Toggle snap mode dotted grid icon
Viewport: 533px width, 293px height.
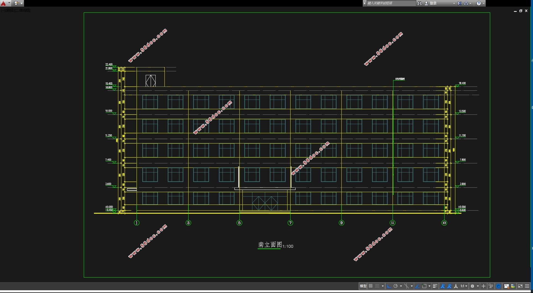pyautogui.click(x=377, y=286)
